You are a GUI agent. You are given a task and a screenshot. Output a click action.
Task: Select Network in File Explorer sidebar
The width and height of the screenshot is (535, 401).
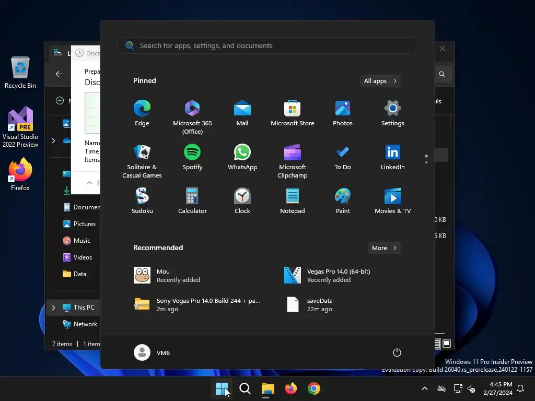tap(80, 324)
